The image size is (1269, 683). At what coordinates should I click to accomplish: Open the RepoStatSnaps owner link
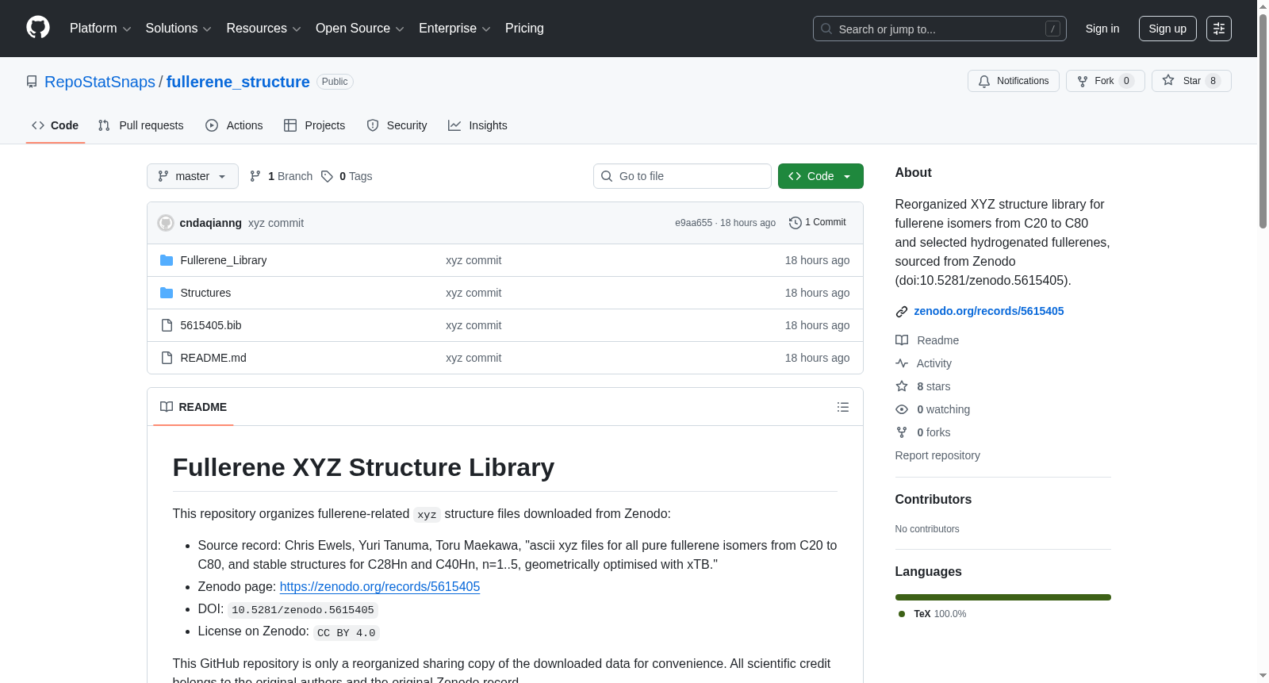click(x=100, y=82)
